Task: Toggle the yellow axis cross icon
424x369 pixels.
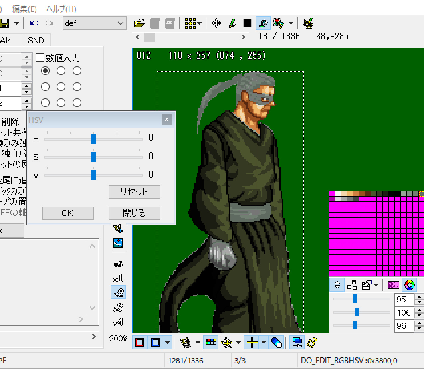Action: tap(252, 342)
